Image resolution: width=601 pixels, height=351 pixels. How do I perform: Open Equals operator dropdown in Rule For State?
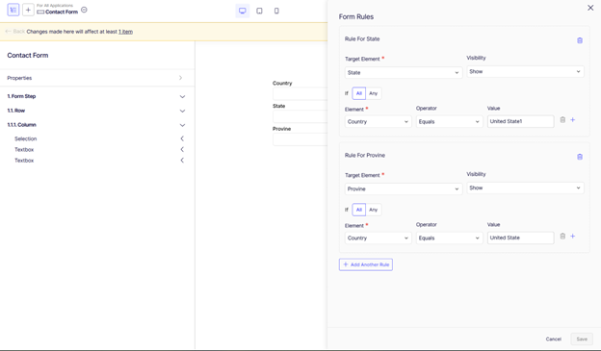click(449, 121)
